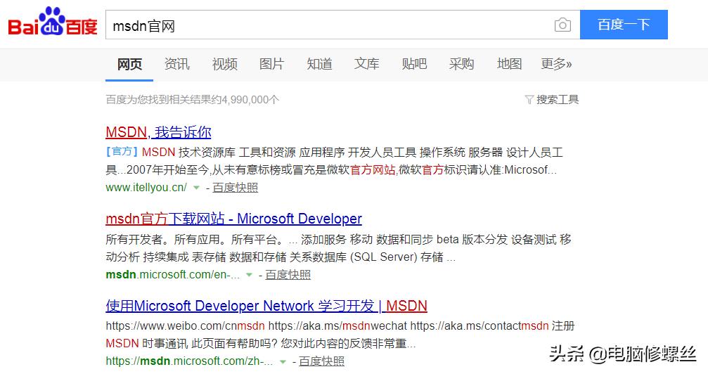Image resolution: width=708 pixels, height=374 pixels.
Task: Open the 图片 tab
Action: [x=272, y=64]
